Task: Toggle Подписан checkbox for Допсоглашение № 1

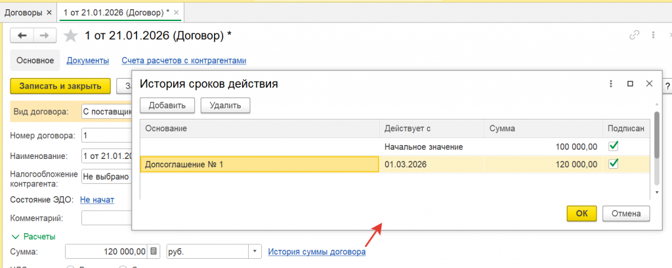Action: [x=614, y=164]
